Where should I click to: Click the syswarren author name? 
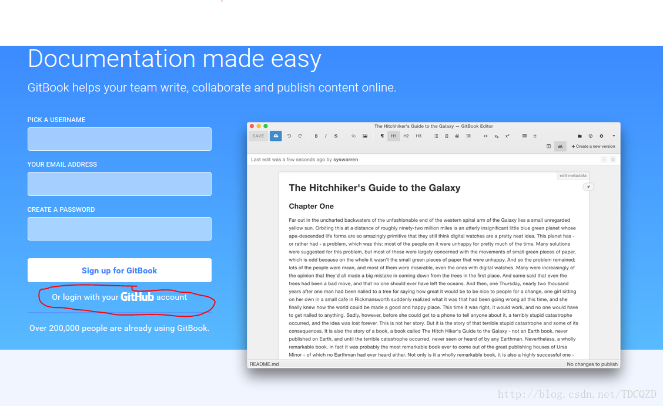click(346, 160)
